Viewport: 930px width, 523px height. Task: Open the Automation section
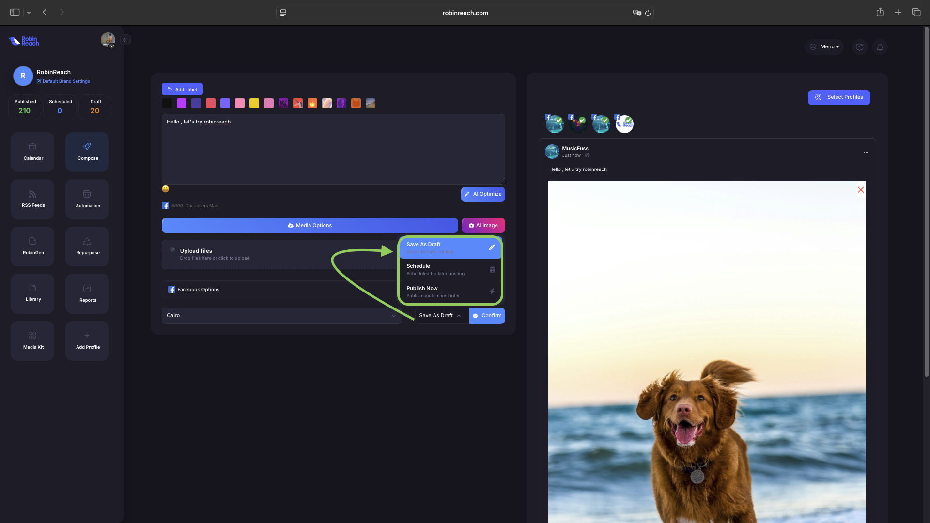pos(87,199)
